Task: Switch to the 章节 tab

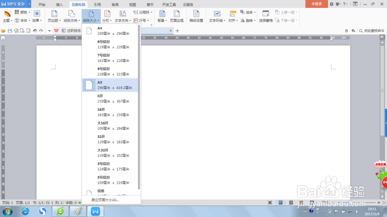Action: pyautogui.click(x=150, y=4)
